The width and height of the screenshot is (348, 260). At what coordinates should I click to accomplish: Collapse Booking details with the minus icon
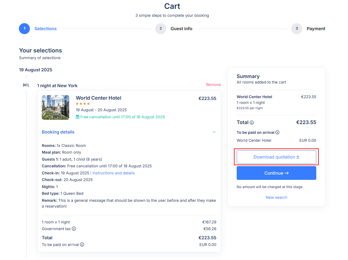(x=214, y=132)
